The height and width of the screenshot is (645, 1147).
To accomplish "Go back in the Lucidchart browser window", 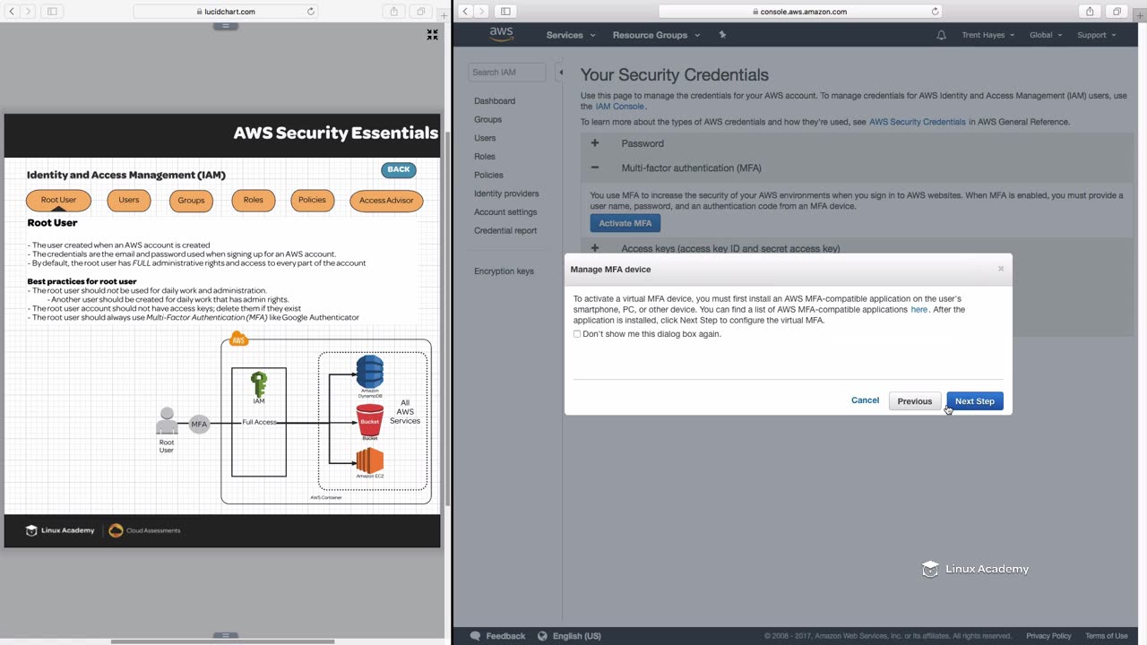I will tap(12, 12).
